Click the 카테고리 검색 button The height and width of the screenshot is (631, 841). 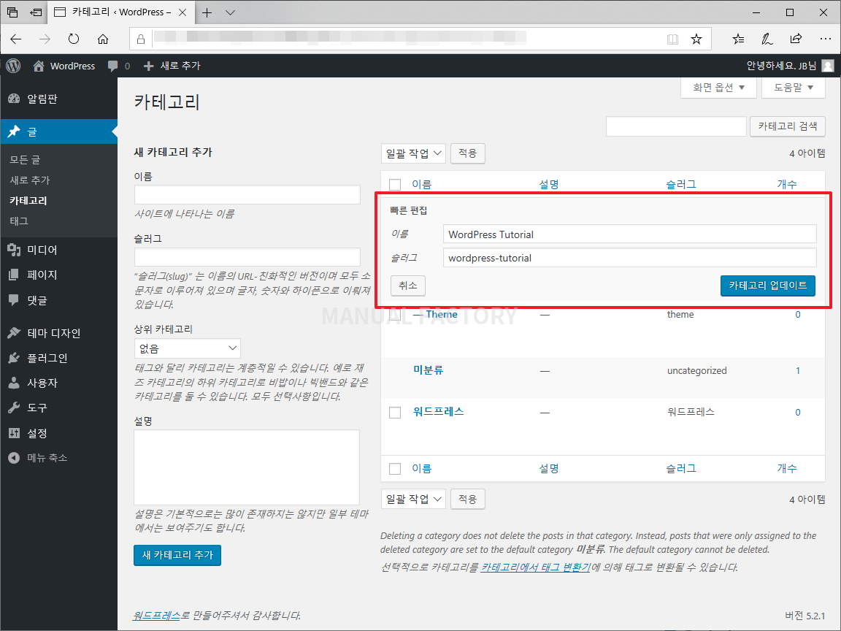click(788, 126)
